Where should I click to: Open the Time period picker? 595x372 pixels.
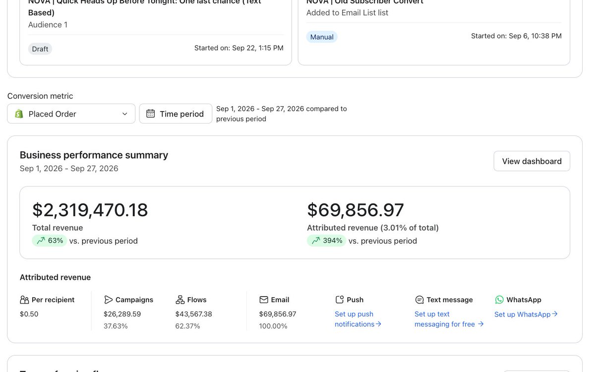[176, 114]
